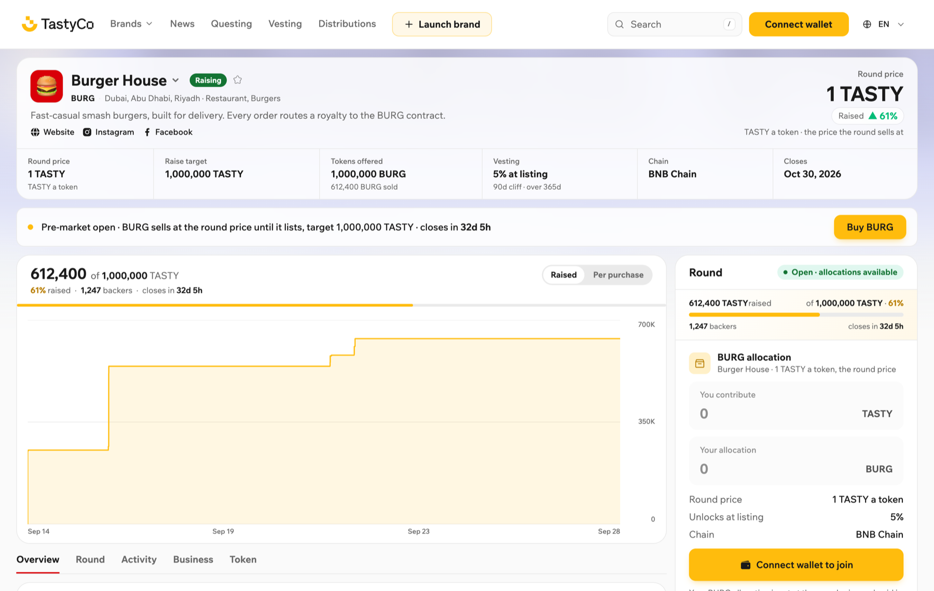
Task: Click the slash shortcut key badge in search
Action: (729, 24)
